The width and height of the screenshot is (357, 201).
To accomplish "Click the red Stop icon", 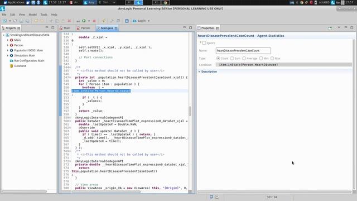I will click(x=94, y=21).
